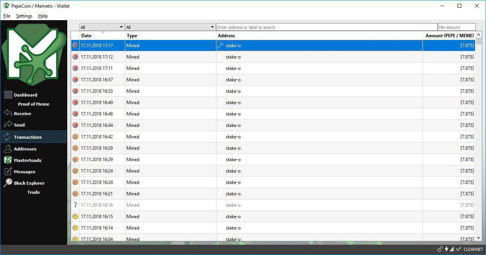Click the Min amount filter field
The height and width of the screenshot is (255, 486).
pyautogui.click(x=456, y=27)
